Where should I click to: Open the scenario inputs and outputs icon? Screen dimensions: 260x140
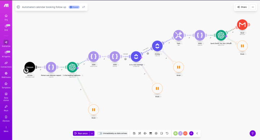(151, 134)
